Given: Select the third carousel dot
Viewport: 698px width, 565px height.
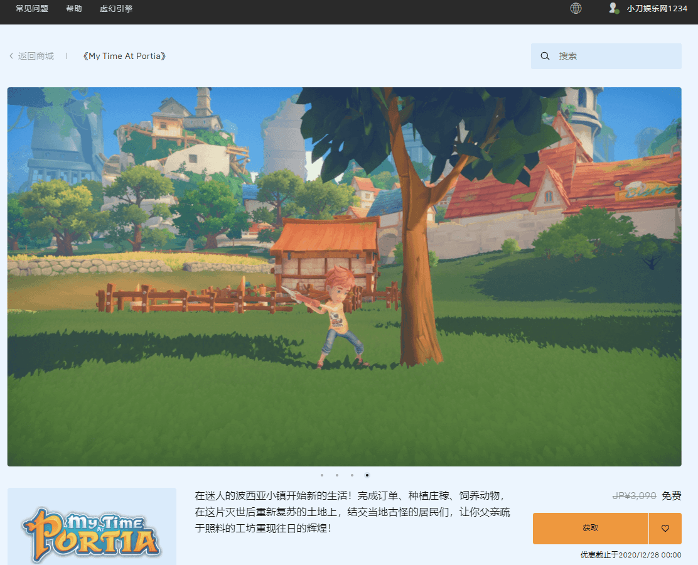Looking at the screenshot, I should 351,475.
